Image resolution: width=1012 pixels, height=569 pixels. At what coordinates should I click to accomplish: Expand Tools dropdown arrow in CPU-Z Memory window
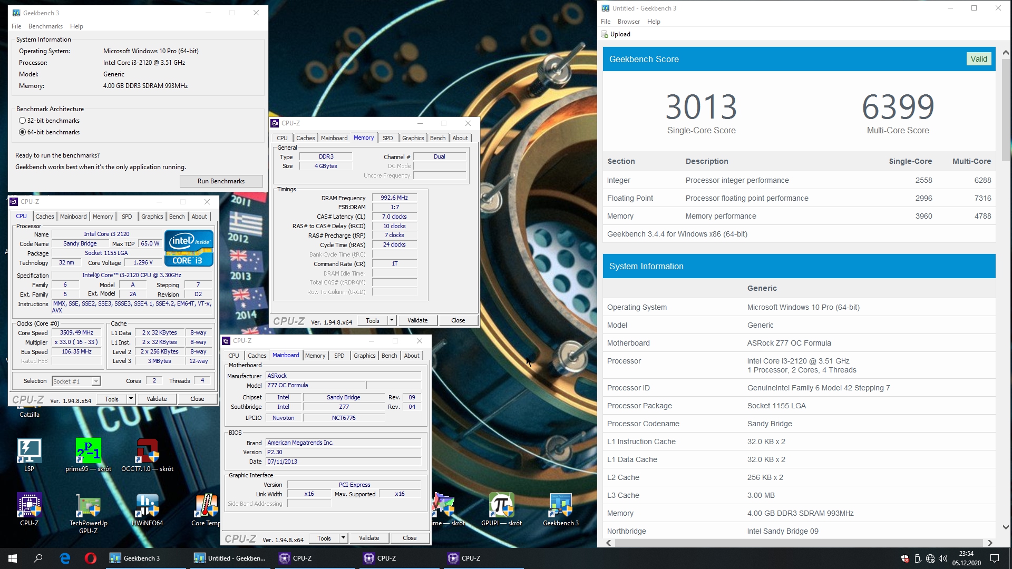pos(392,320)
